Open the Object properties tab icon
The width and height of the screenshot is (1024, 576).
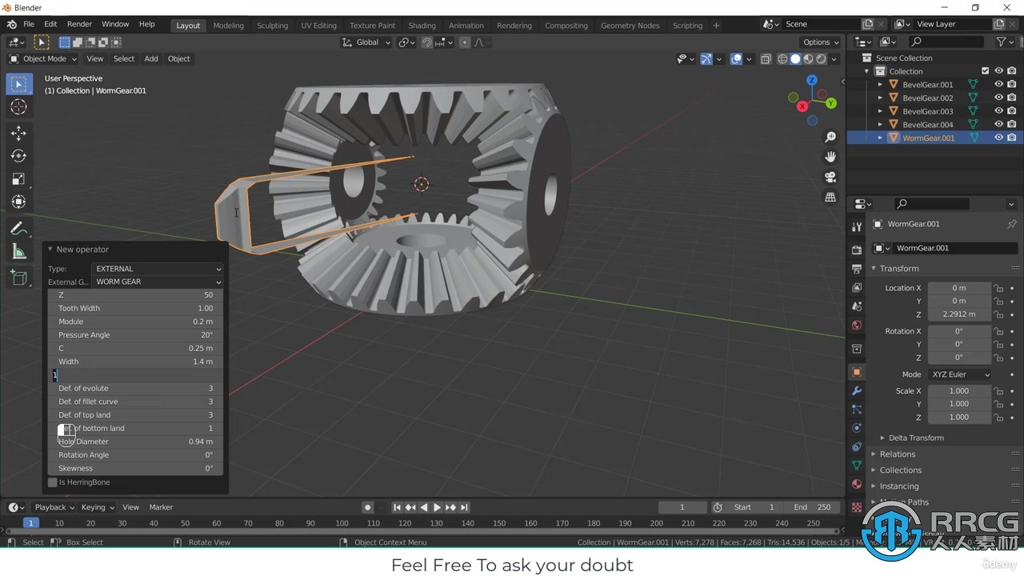857,372
